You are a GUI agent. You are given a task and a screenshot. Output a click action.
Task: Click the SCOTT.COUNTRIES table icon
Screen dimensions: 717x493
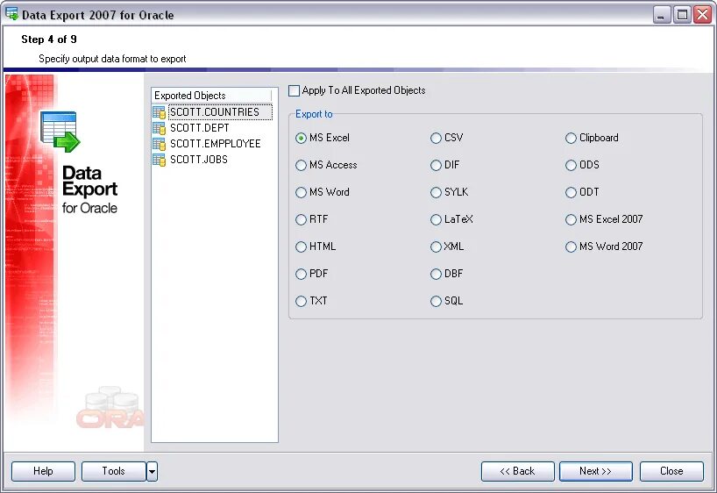(x=160, y=112)
